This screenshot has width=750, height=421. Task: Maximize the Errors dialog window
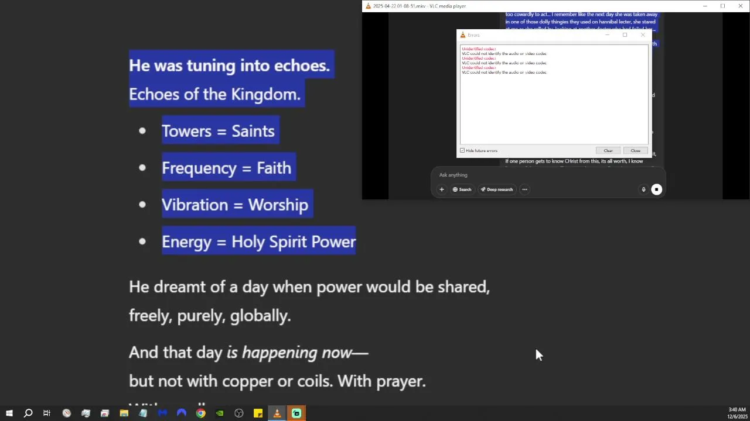625,35
